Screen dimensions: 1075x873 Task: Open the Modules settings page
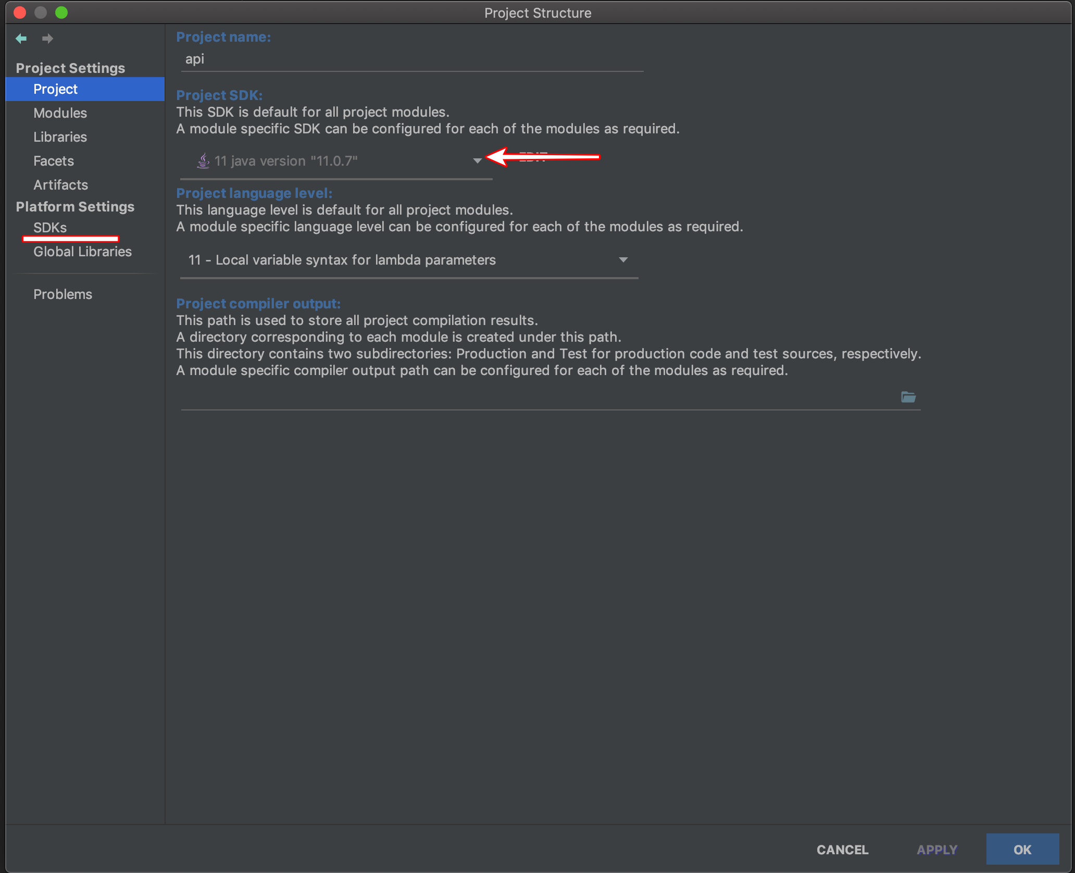pyautogui.click(x=60, y=113)
